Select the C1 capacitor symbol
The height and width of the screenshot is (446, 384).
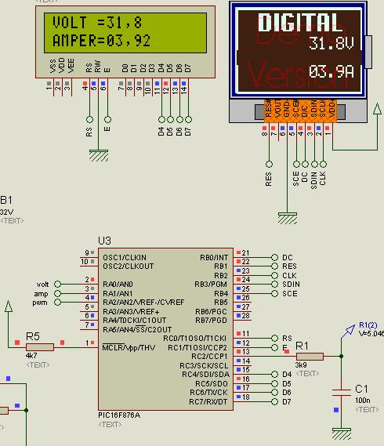tap(342, 393)
